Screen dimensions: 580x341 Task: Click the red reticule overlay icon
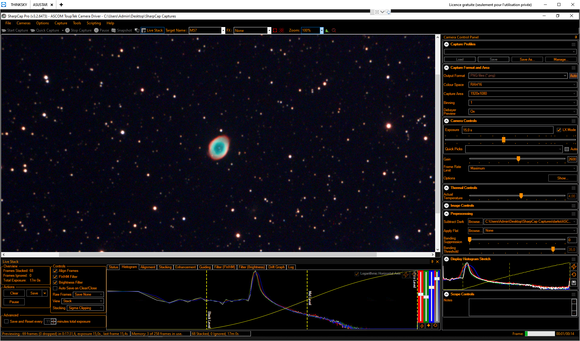282,30
